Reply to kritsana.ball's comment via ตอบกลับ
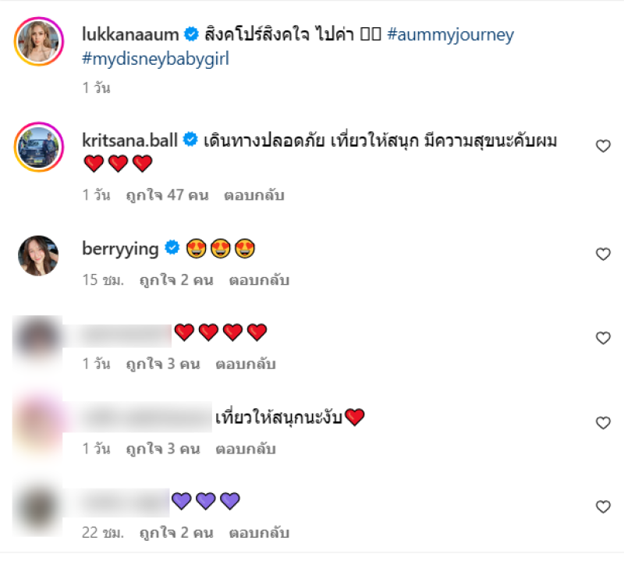Screen dimensions: 624x565 pyautogui.click(x=254, y=195)
